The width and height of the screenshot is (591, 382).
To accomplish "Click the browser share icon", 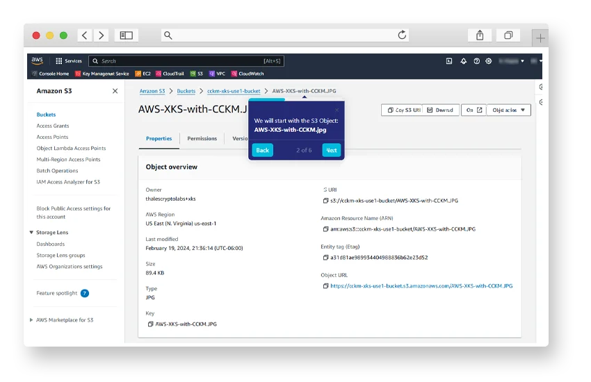I will 480,35.
